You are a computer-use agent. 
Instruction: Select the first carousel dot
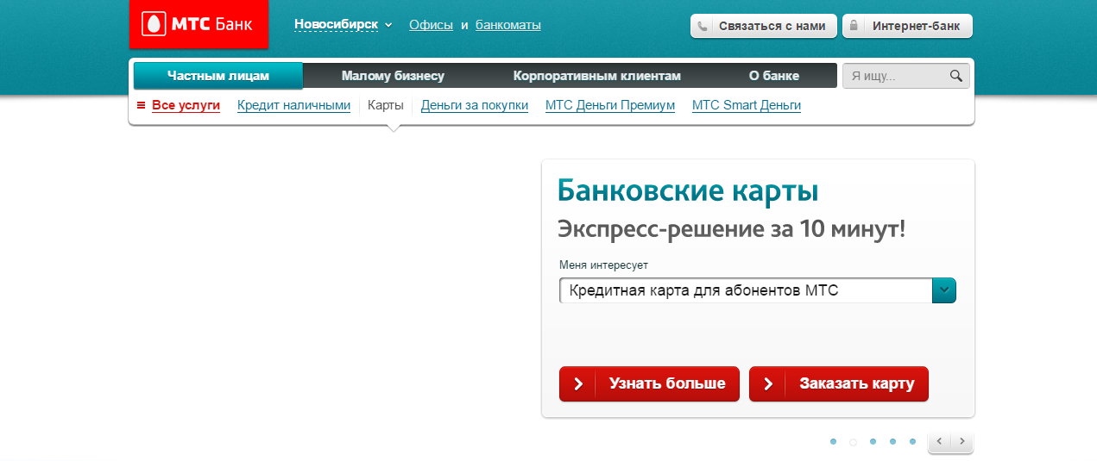pos(833,441)
